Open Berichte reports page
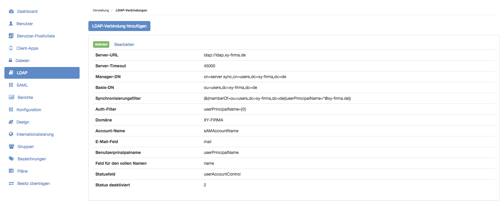Screen dimensions: 504x206 [25, 97]
